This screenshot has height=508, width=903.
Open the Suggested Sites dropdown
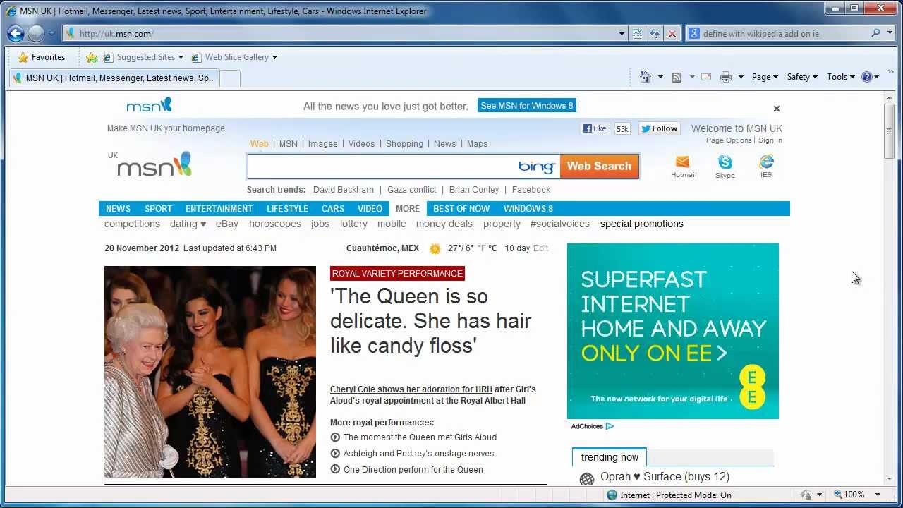click(x=143, y=57)
